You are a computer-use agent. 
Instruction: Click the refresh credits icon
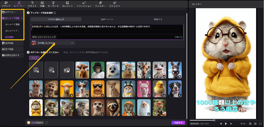point(47,123)
